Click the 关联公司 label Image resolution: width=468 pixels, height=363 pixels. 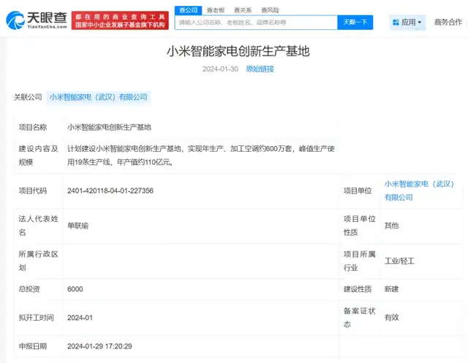click(x=28, y=97)
